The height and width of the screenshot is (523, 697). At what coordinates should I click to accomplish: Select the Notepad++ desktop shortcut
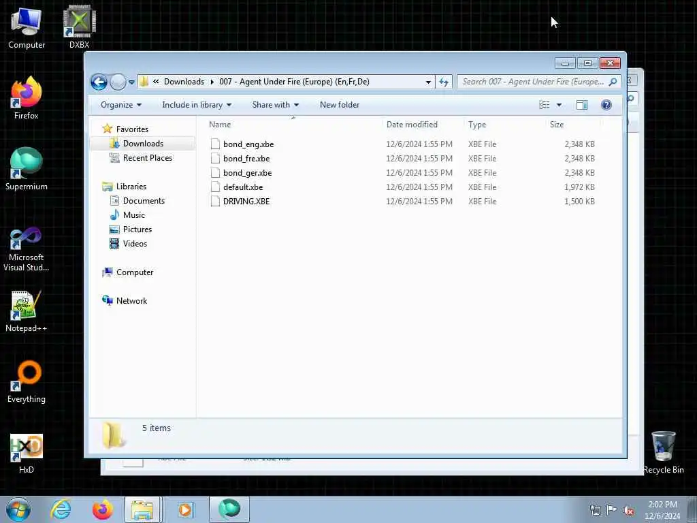click(x=27, y=311)
